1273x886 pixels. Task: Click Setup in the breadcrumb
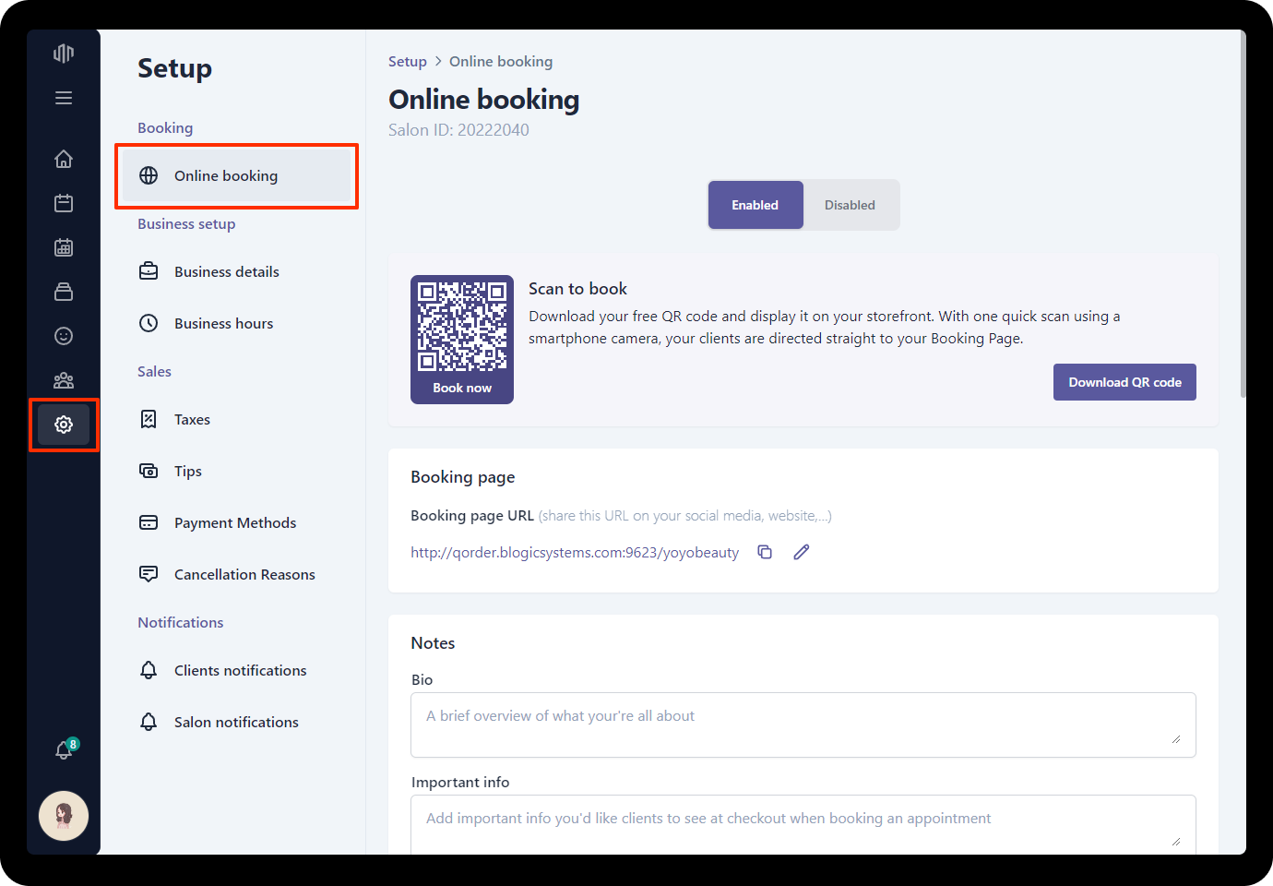[x=407, y=62]
